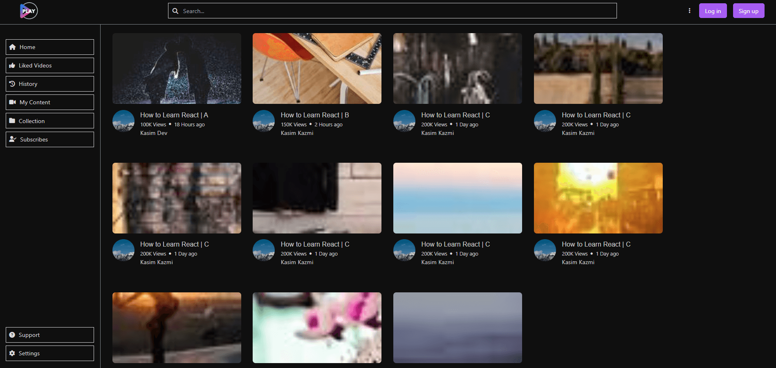Click the Support question mark icon
The width and height of the screenshot is (776, 368).
(12, 335)
